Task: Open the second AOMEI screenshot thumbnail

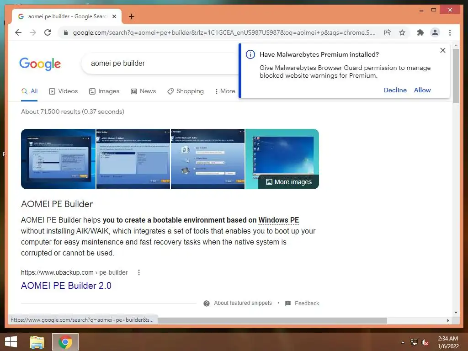Action: point(133,159)
